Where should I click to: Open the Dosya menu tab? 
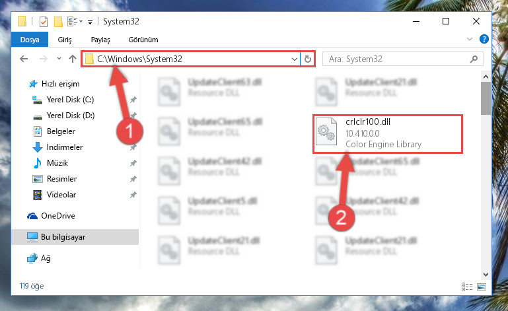pos(30,40)
